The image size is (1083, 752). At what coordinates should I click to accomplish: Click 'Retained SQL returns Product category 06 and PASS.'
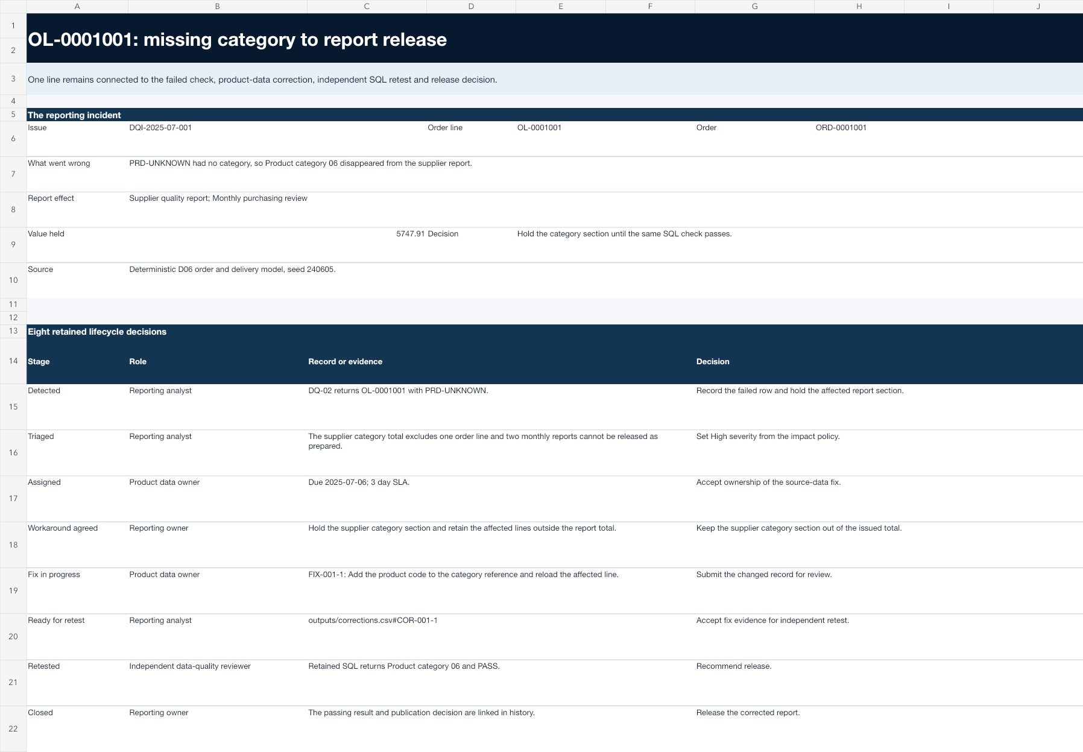[404, 666]
